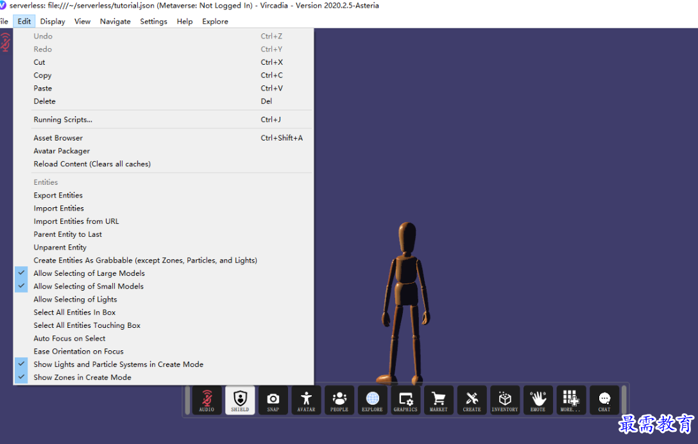The width and height of the screenshot is (698, 444).
Task: Open the Edit menu
Action: click(24, 21)
